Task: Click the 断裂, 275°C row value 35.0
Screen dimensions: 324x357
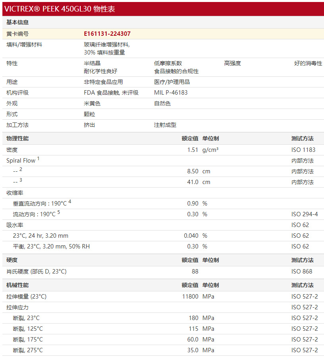Action: [192, 350]
